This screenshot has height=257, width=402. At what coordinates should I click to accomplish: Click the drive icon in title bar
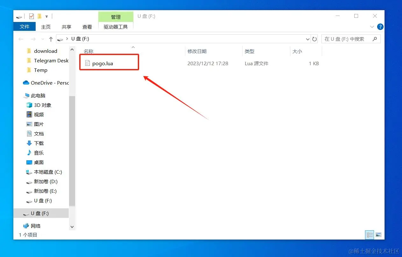click(x=19, y=17)
